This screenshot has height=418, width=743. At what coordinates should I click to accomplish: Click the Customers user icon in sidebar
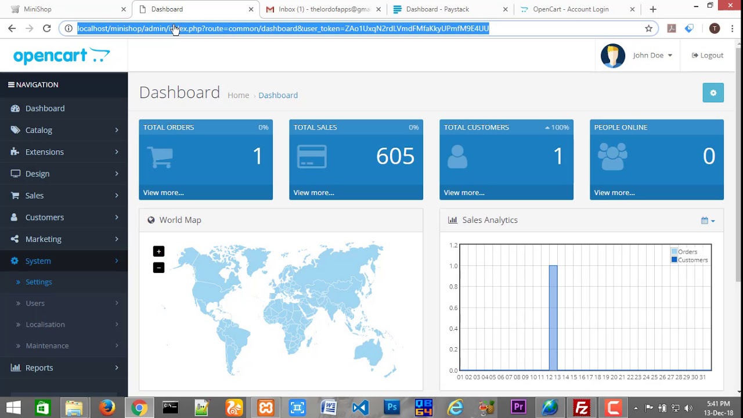pyautogui.click(x=15, y=217)
